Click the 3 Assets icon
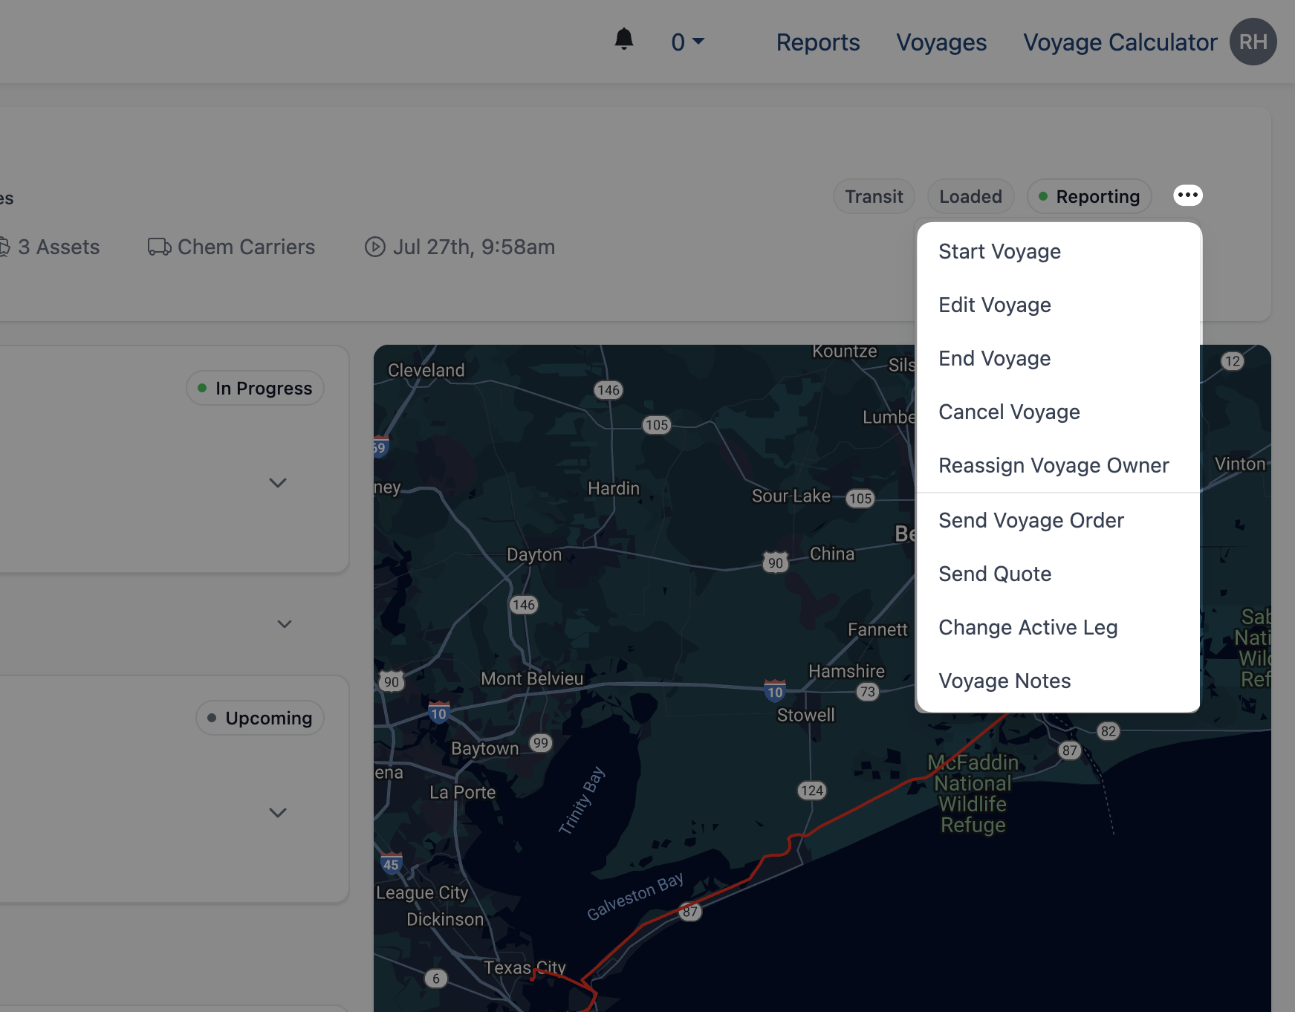 tap(4, 247)
